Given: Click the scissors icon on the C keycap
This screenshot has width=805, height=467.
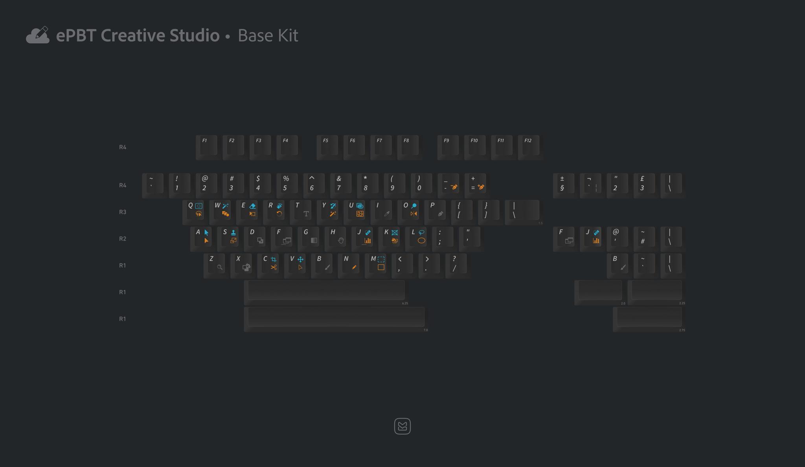Looking at the screenshot, I should click(x=274, y=267).
